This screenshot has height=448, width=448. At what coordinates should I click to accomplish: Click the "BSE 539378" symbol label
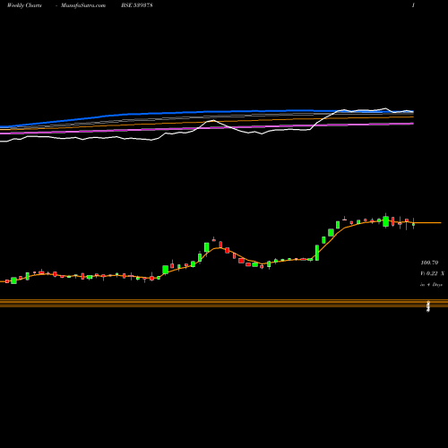(x=137, y=5)
